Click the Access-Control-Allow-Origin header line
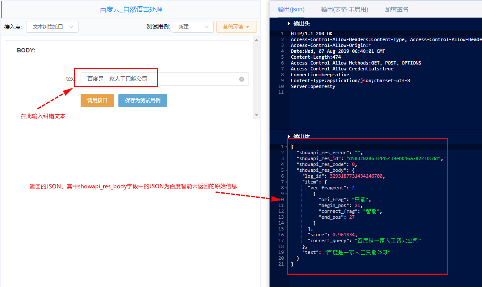The height and width of the screenshot is (287, 482). click(x=331, y=45)
